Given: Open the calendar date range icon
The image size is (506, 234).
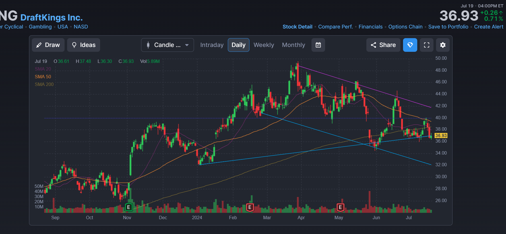Looking at the screenshot, I should (x=318, y=45).
